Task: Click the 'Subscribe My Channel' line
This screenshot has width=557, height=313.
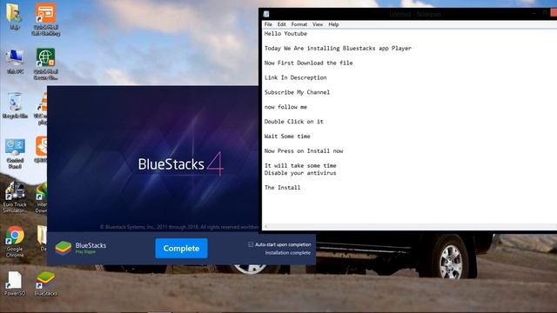Action: point(297,92)
